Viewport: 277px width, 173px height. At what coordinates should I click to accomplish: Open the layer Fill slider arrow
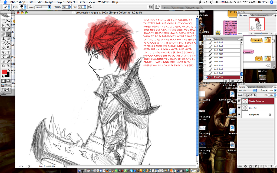(275, 95)
